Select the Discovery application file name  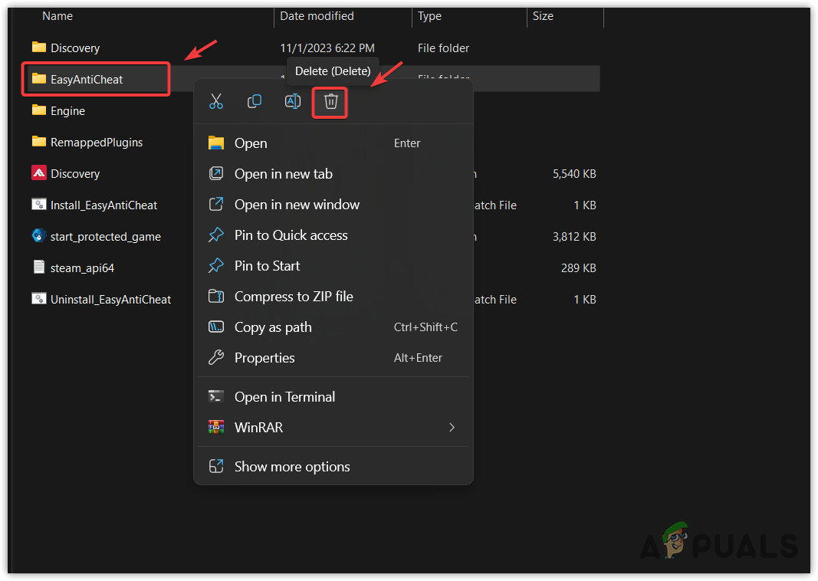tap(75, 174)
